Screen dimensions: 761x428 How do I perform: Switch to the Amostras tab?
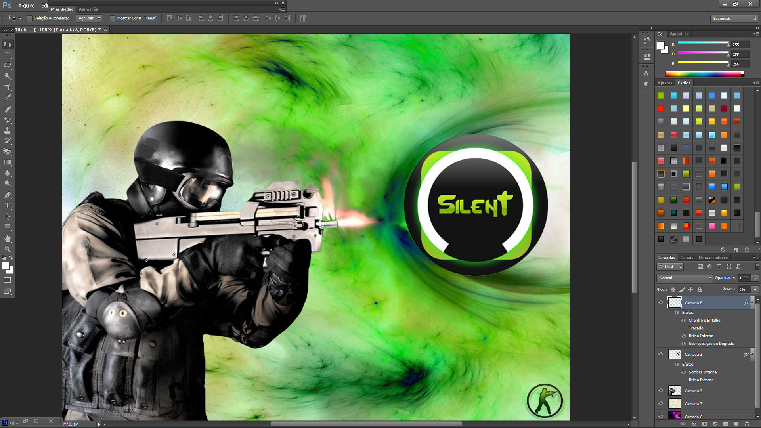(679, 34)
